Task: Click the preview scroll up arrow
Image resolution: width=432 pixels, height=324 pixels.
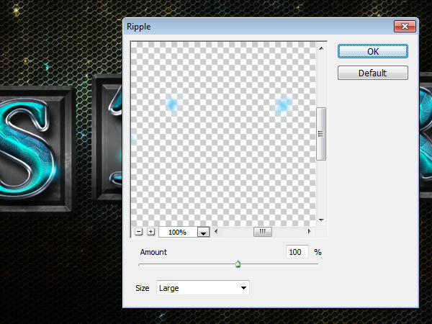Action: pos(321,48)
